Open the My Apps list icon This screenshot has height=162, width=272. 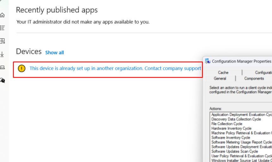pos(2,28)
